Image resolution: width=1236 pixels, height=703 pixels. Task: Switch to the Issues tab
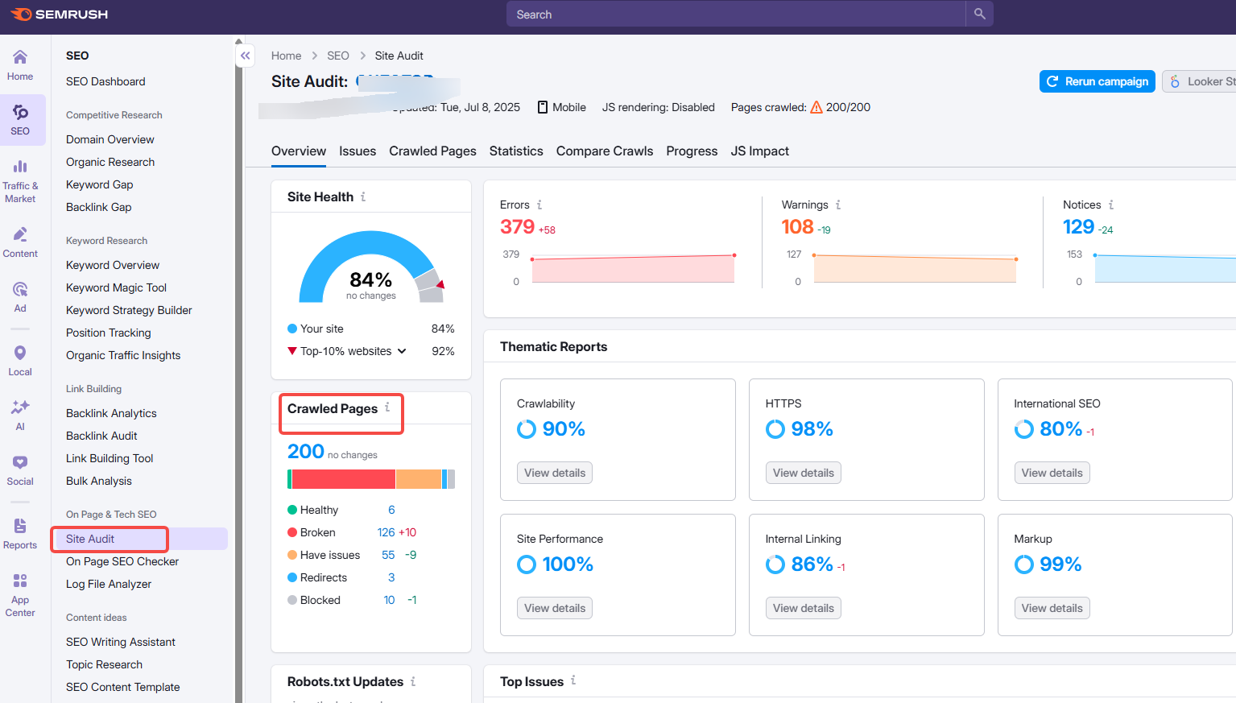point(357,151)
